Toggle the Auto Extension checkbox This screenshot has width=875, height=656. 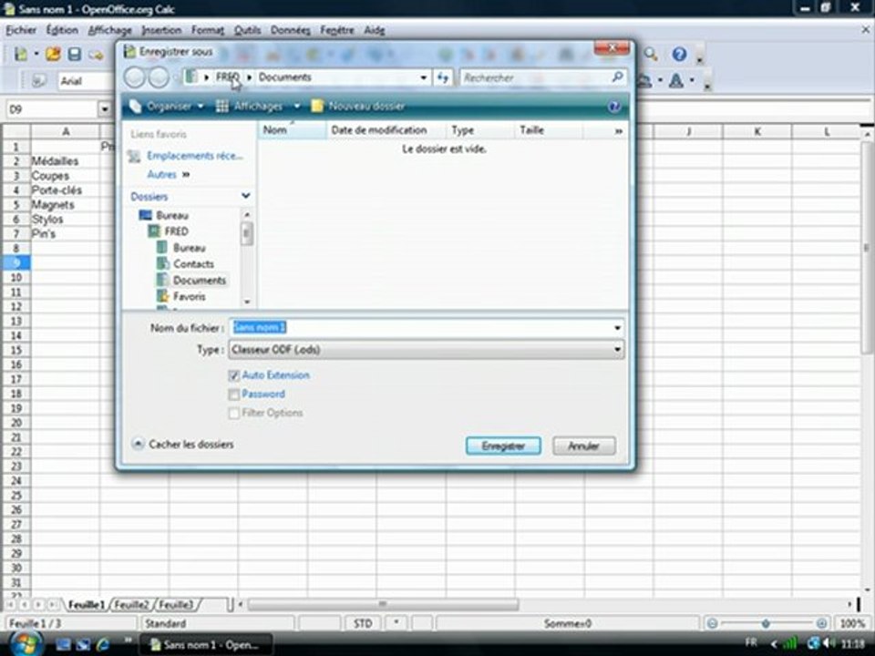point(234,375)
